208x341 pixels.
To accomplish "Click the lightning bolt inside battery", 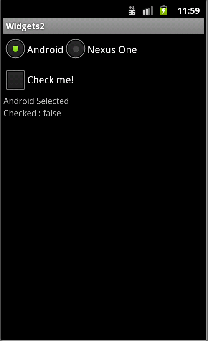I will [164, 11].
